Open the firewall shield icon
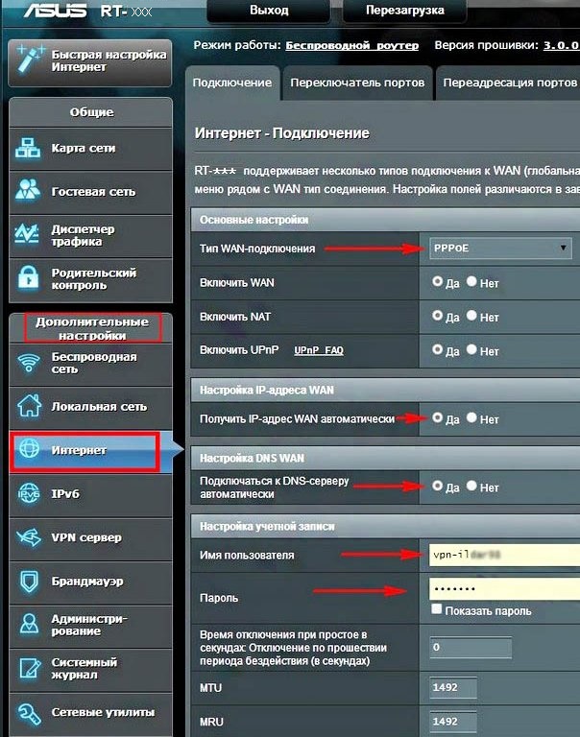This screenshot has width=580, height=737. point(29,582)
